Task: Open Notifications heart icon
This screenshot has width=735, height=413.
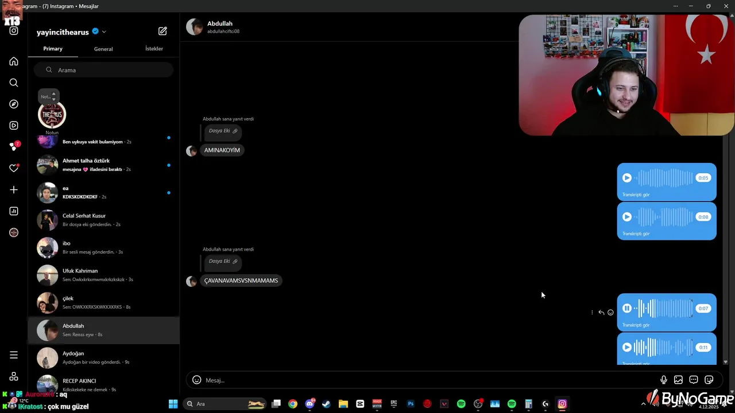Action: click(x=14, y=168)
